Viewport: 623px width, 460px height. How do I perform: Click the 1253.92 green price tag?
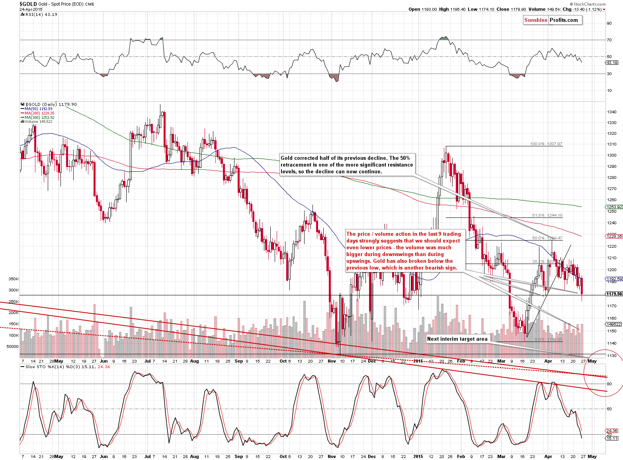614,207
